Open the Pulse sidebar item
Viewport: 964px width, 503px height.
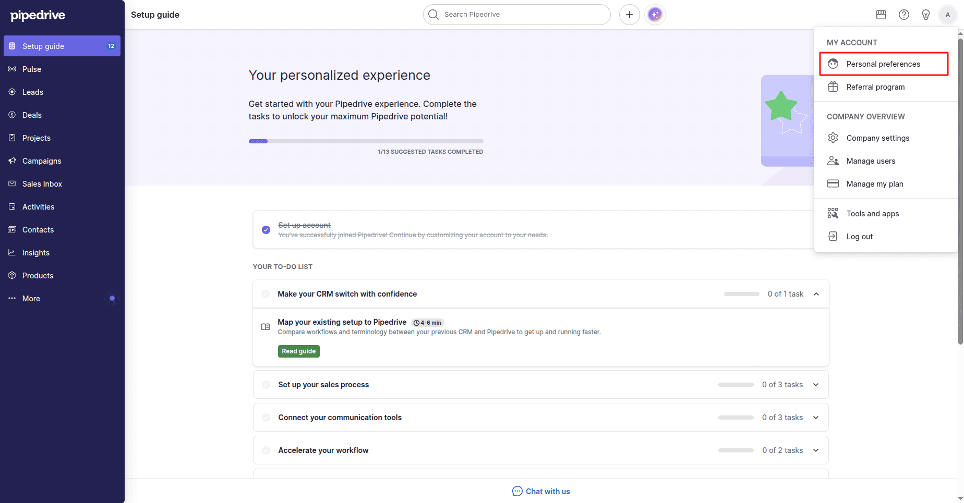click(62, 69)
